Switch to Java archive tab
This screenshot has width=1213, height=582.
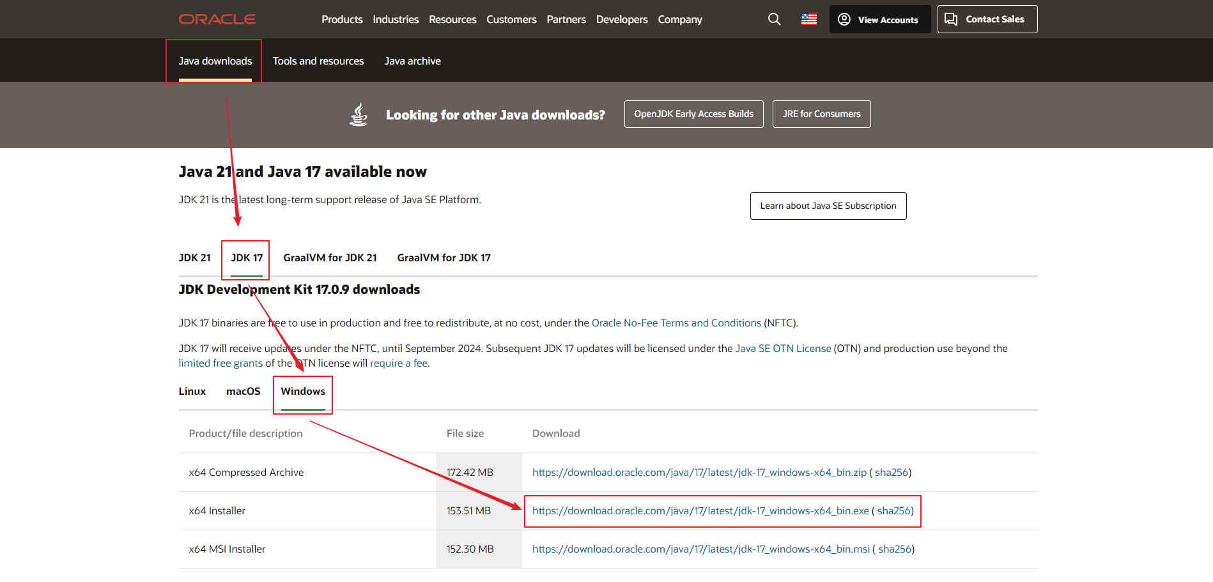pos(412,61)
